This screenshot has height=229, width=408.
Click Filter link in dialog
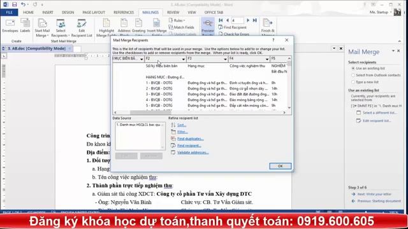coord(182,132)
